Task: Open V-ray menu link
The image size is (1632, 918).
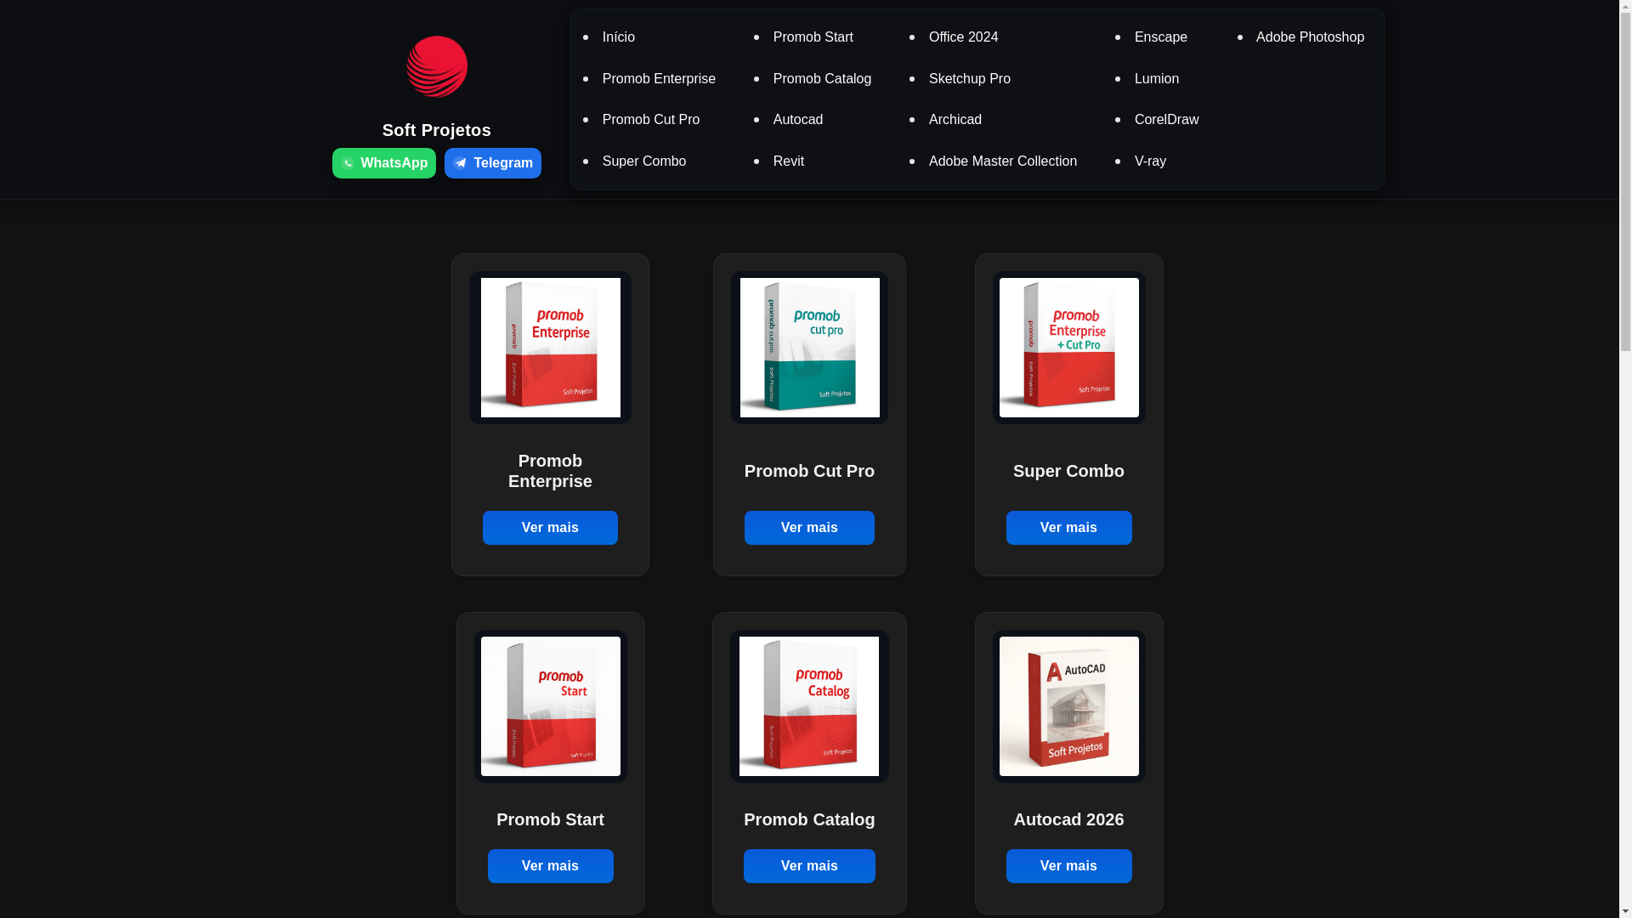Action: coord(1150,161)
